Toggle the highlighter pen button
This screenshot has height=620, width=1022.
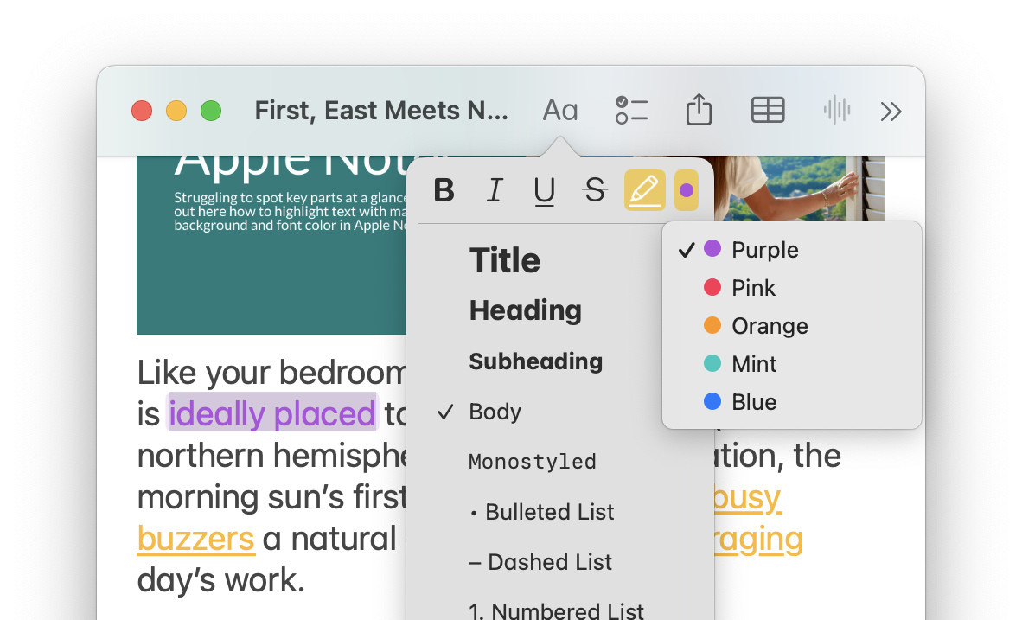(x=645, y=190)
